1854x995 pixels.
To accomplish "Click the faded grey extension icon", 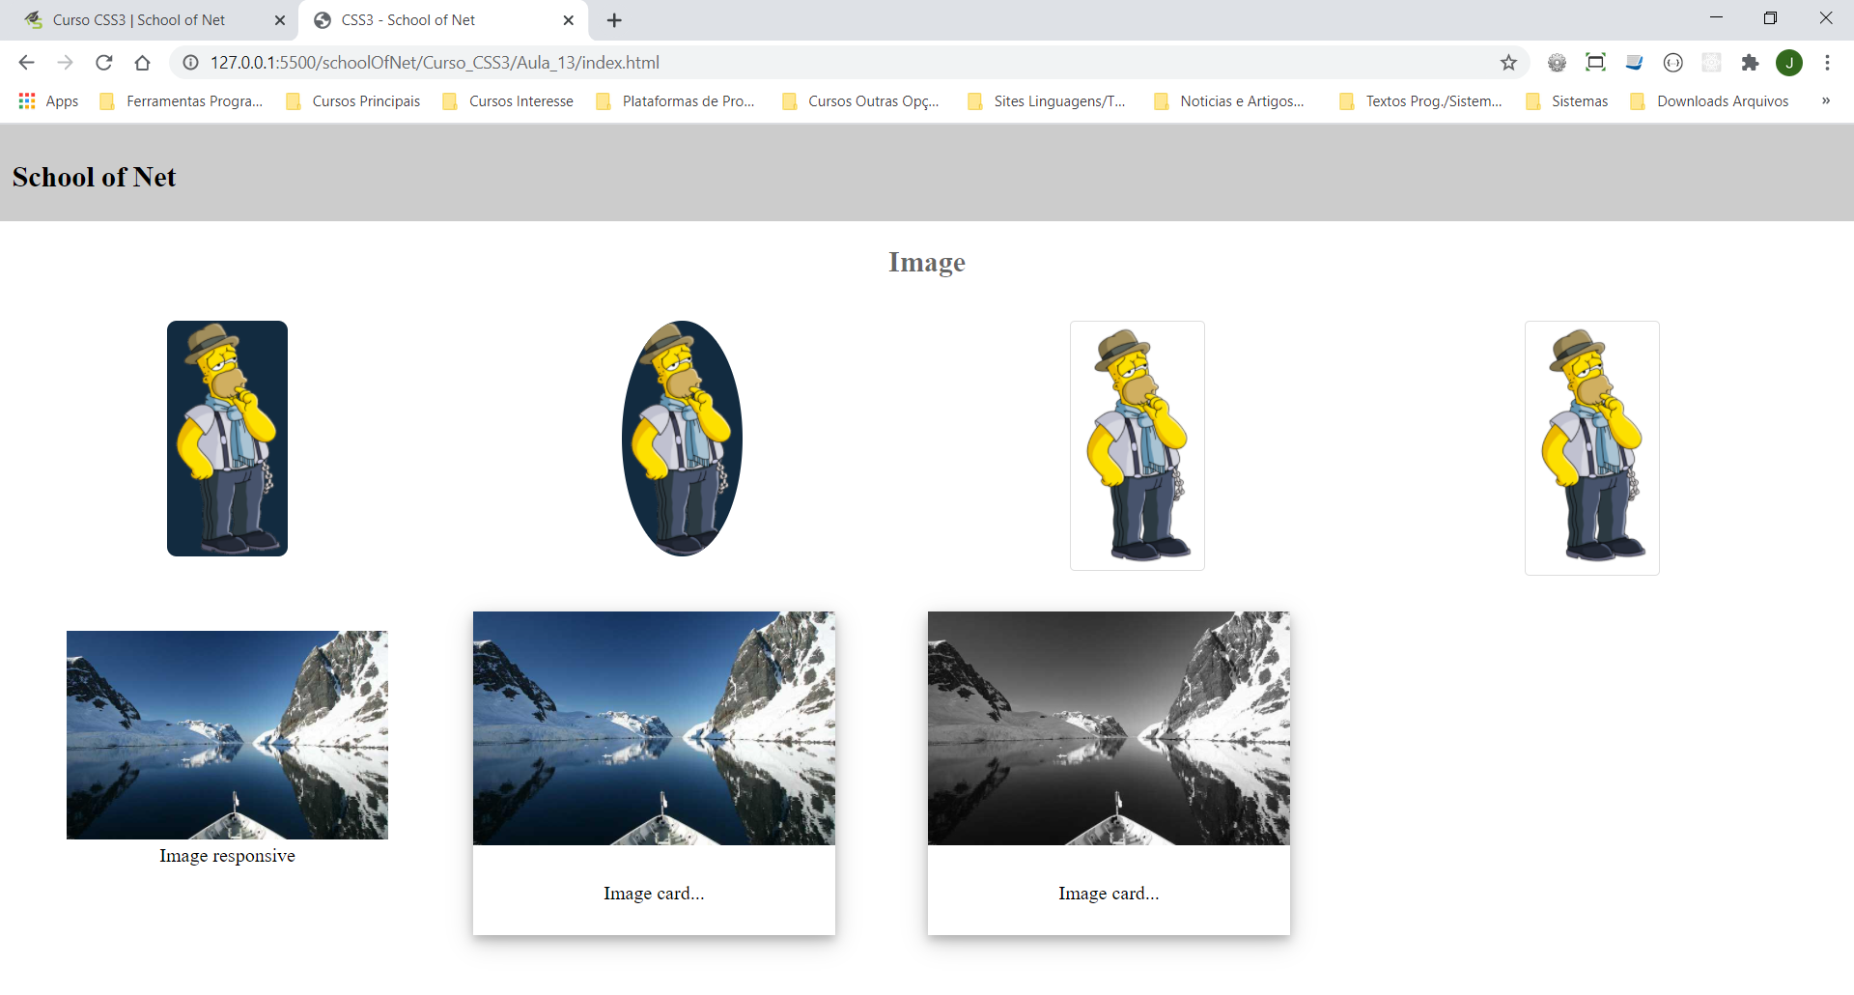I will [x=1711, y=63].
